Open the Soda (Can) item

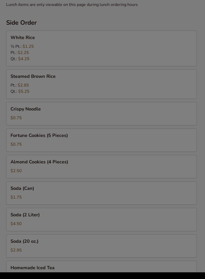pyautogui.click(x=101, y=193)
